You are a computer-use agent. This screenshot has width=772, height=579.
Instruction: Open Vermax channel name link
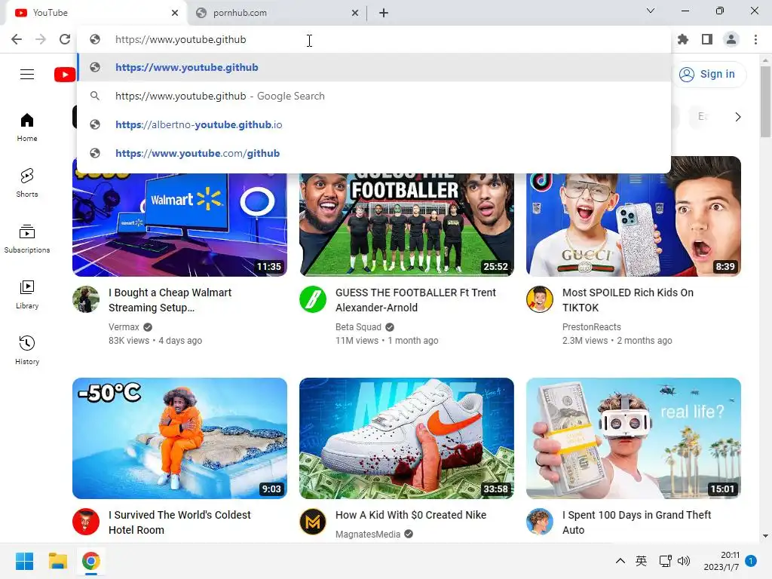click(x=124, y=327)
